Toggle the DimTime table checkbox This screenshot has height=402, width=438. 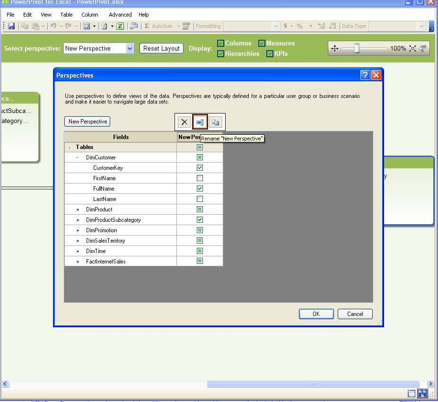click(x=200, y=251)
